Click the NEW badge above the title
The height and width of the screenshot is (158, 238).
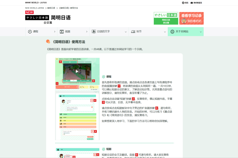click(x=29, y=12)
